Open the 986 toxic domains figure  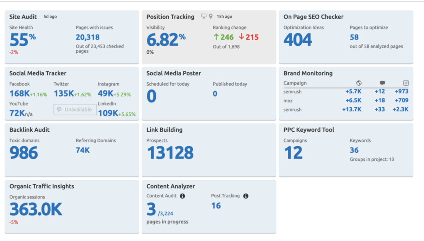[24, 153]
